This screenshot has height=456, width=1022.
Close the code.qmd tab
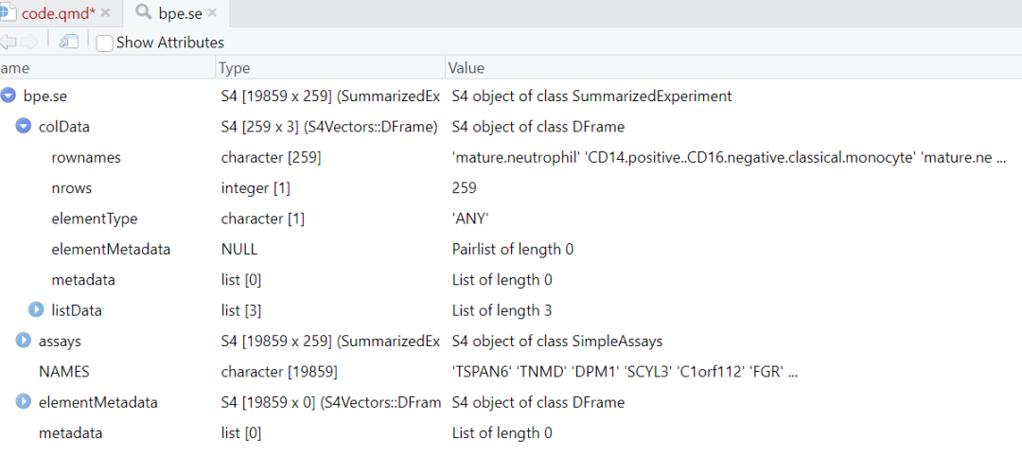[x=105, y=13]
